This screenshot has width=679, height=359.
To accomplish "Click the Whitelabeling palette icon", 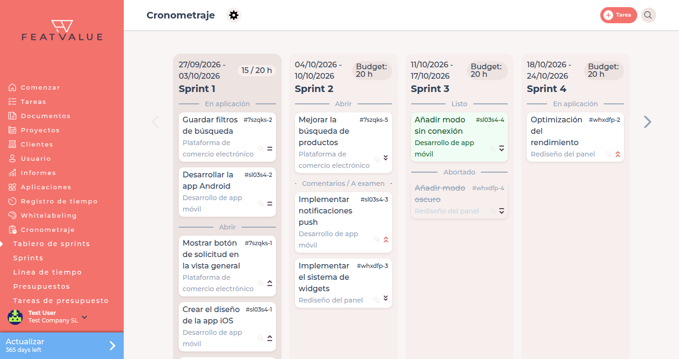I will click(x=12, y=215).
